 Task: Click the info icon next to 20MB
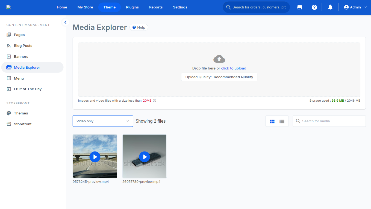click(154, 101)
